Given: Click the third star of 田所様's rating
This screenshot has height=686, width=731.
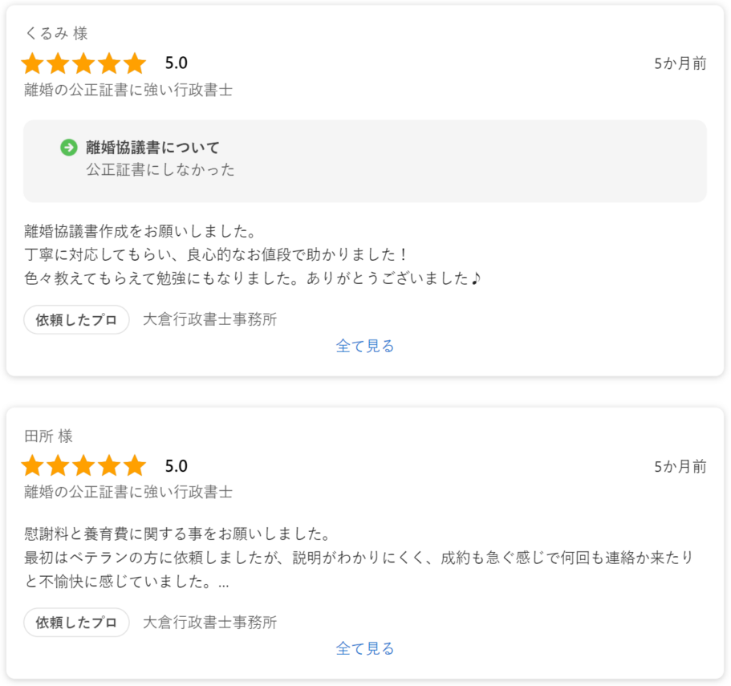Looking at the screenshot, I should coord(84,465).
